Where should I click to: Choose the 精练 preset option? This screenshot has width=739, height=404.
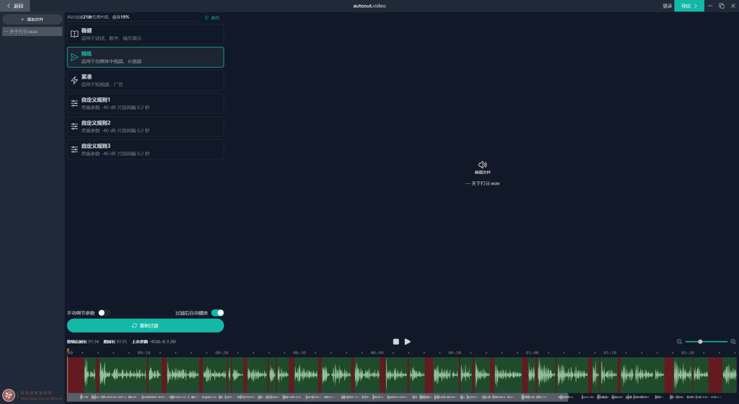(145, 57)
